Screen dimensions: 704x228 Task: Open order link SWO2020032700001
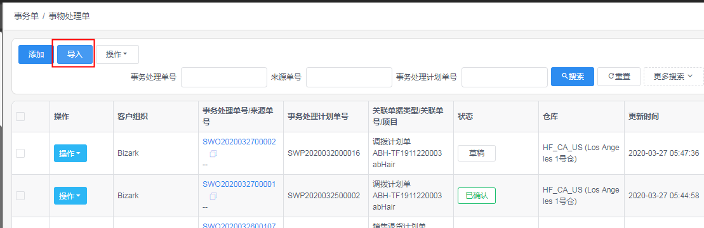(x=239, y=184)
